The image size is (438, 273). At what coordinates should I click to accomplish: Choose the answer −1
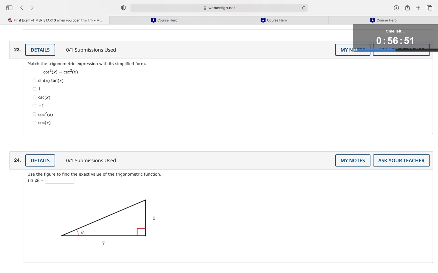pos(34,106)
